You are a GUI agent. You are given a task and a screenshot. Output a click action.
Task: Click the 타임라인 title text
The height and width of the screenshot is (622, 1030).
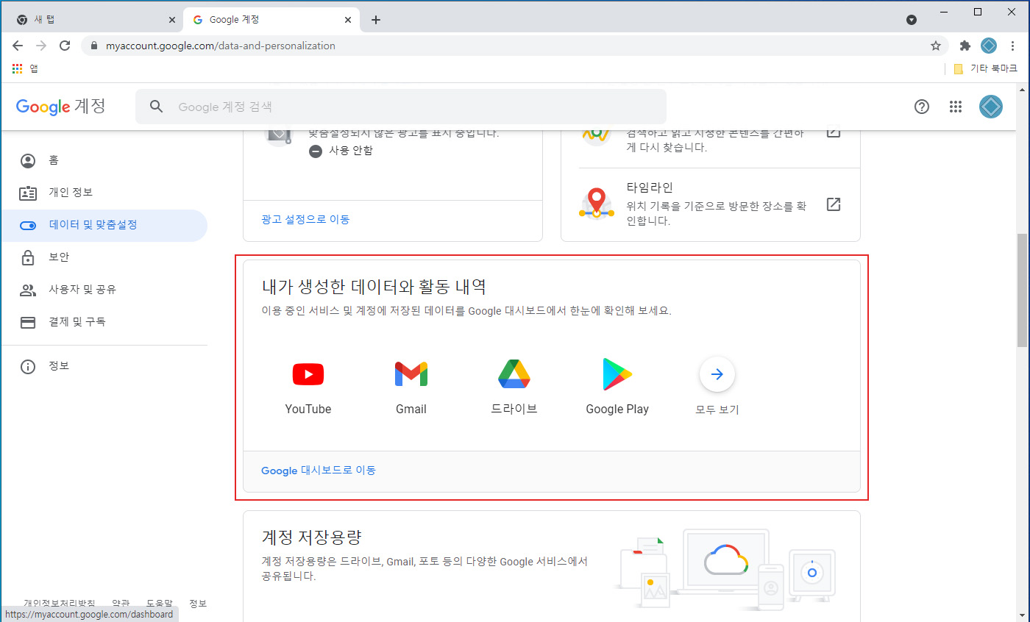[650, 187]
